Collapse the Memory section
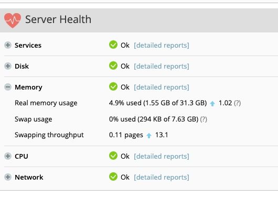Viewport: 278px width, 199px height. (x=8, y=87)
